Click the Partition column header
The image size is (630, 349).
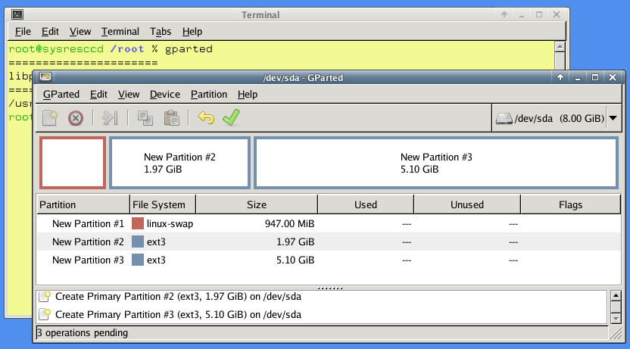pyautogui.click(x=83, y=205)
